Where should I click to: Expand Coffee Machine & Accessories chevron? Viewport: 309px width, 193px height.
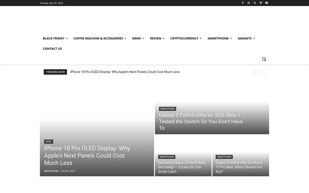coord(125,39)
